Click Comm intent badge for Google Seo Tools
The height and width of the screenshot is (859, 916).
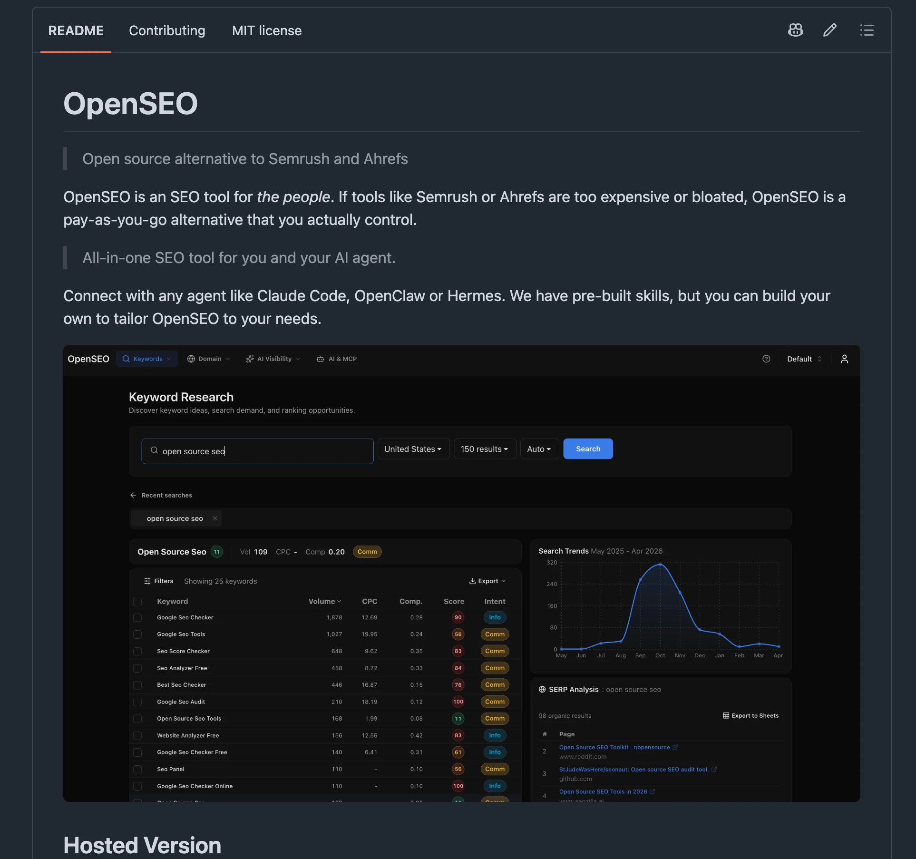[x=495, y=634]
